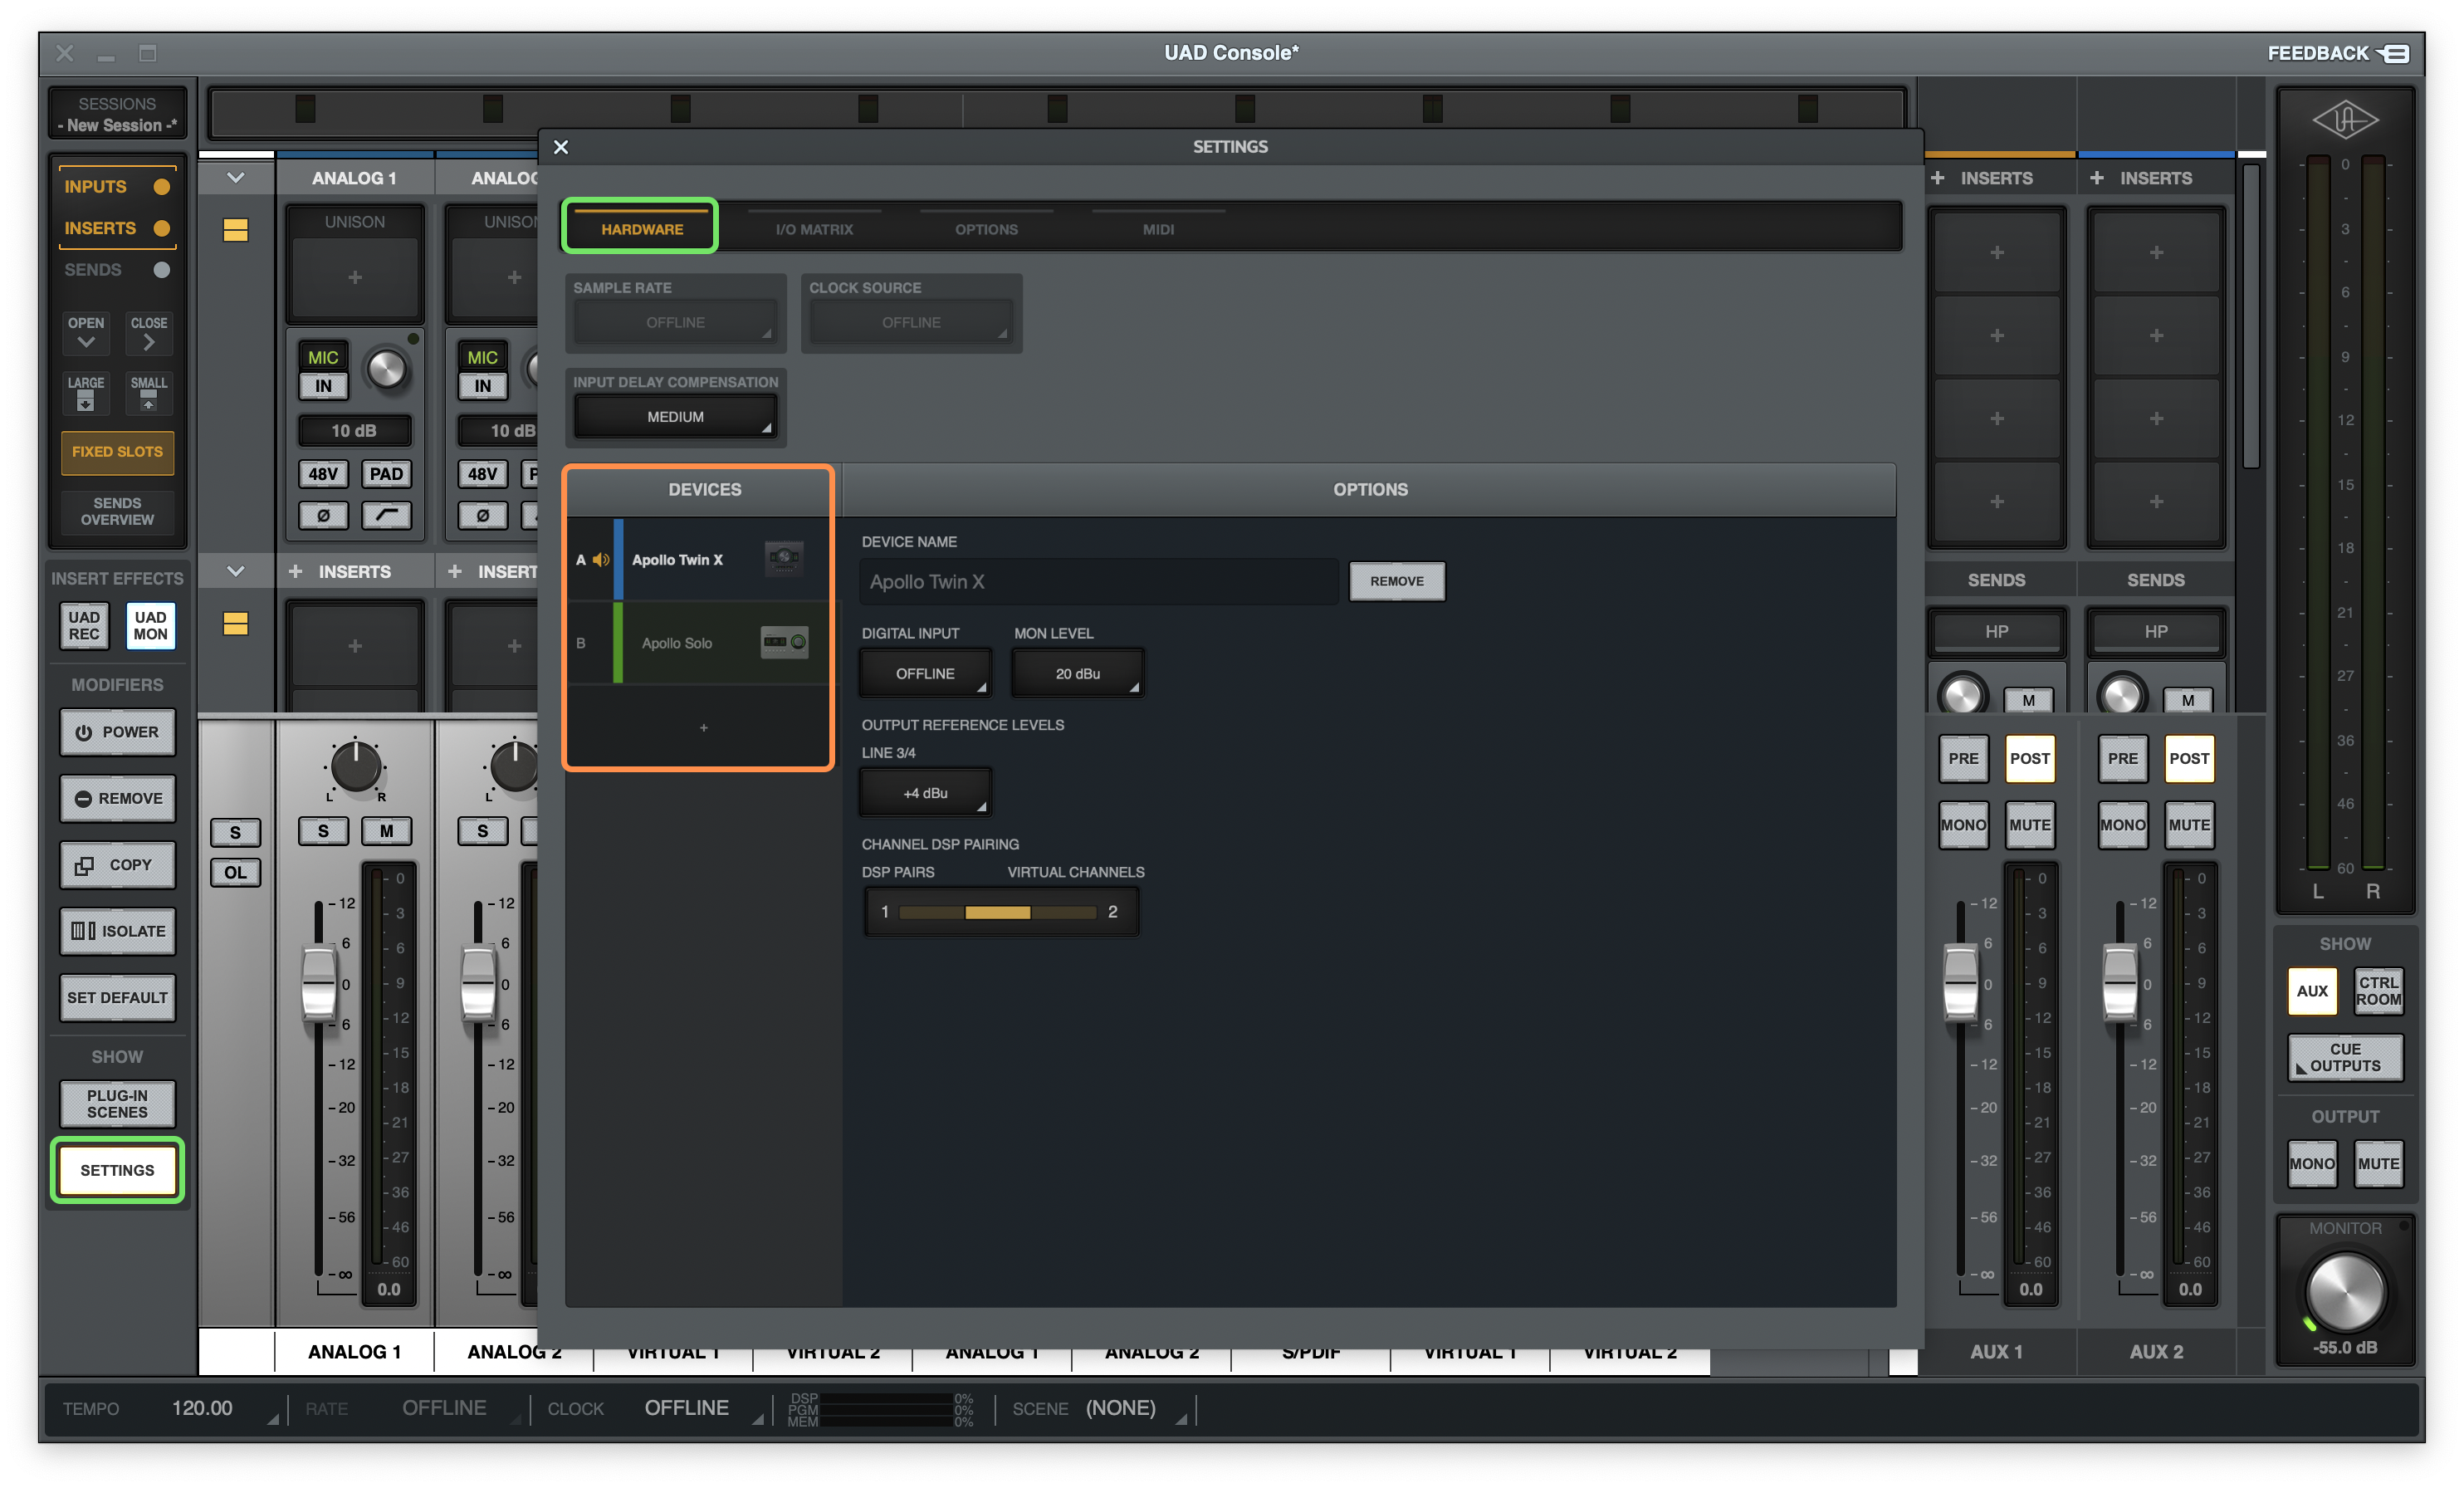Select UAD REC insert effects mode
The image size is (2464, 1488).
[x=84, y=626]
